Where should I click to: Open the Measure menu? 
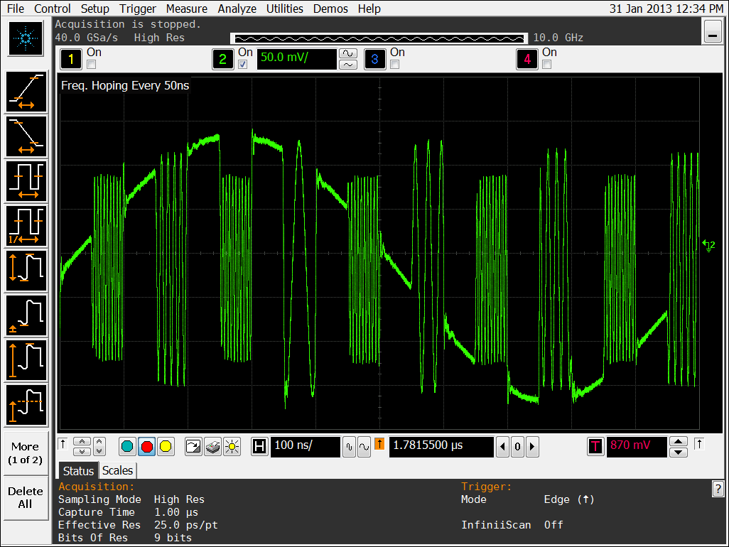[x=187, y=9]
